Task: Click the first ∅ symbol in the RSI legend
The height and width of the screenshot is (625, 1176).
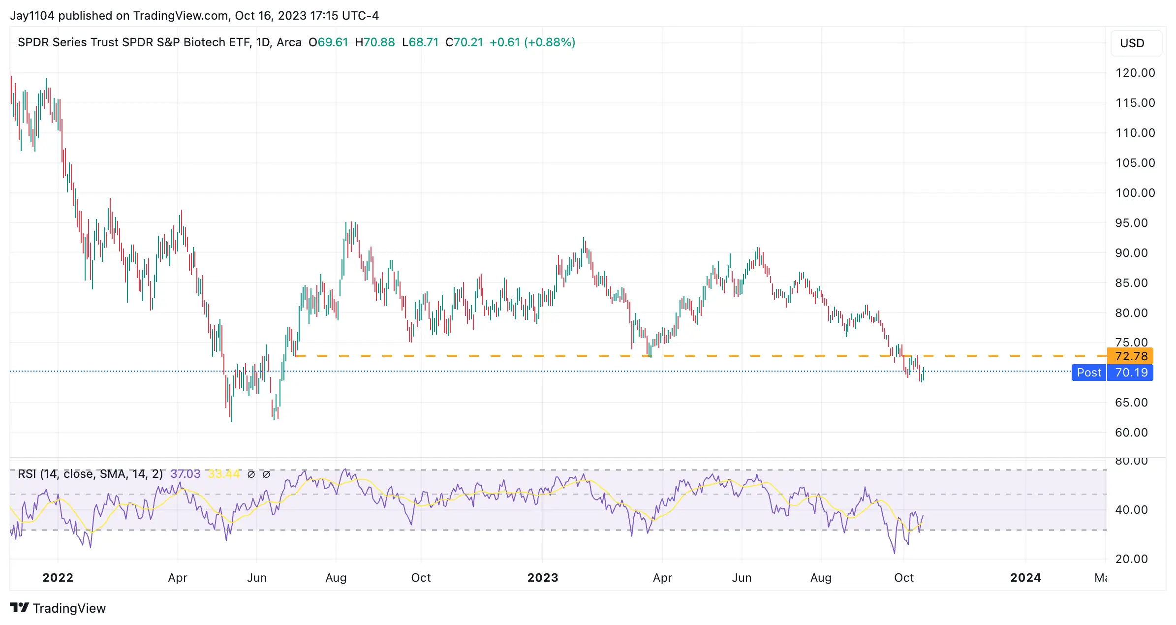Action: pos(251,474)
